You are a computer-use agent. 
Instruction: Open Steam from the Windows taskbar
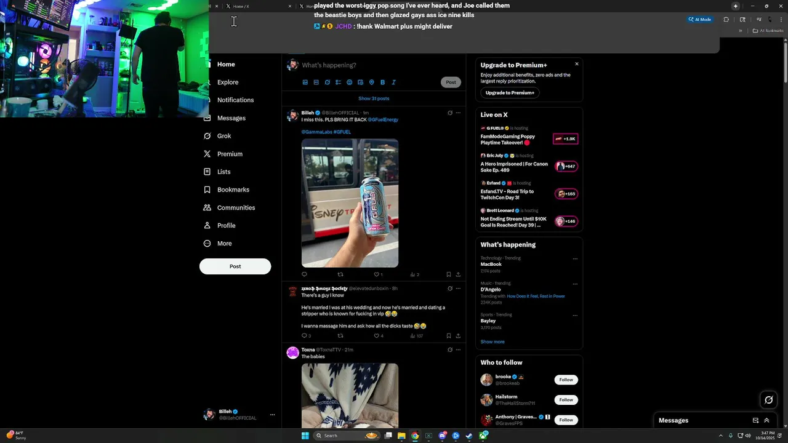click(x=469, y=436)
